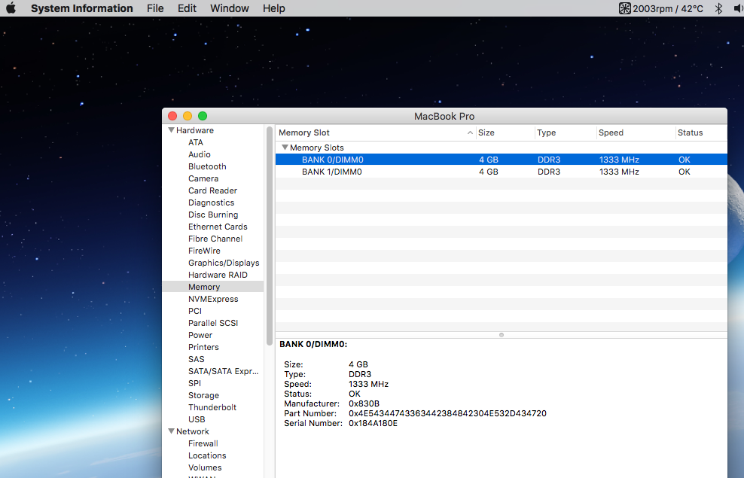Select ATA in the sidebar
Screen dimensions: 744x478
196,142
